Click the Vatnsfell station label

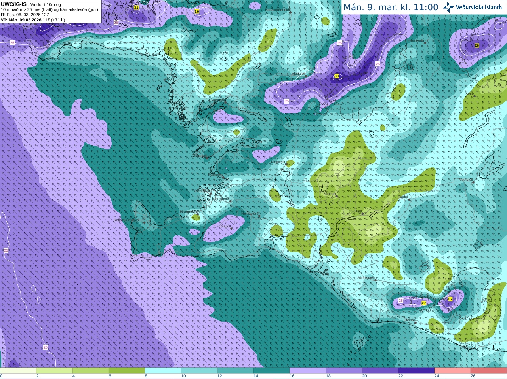(x=466, y=180)
